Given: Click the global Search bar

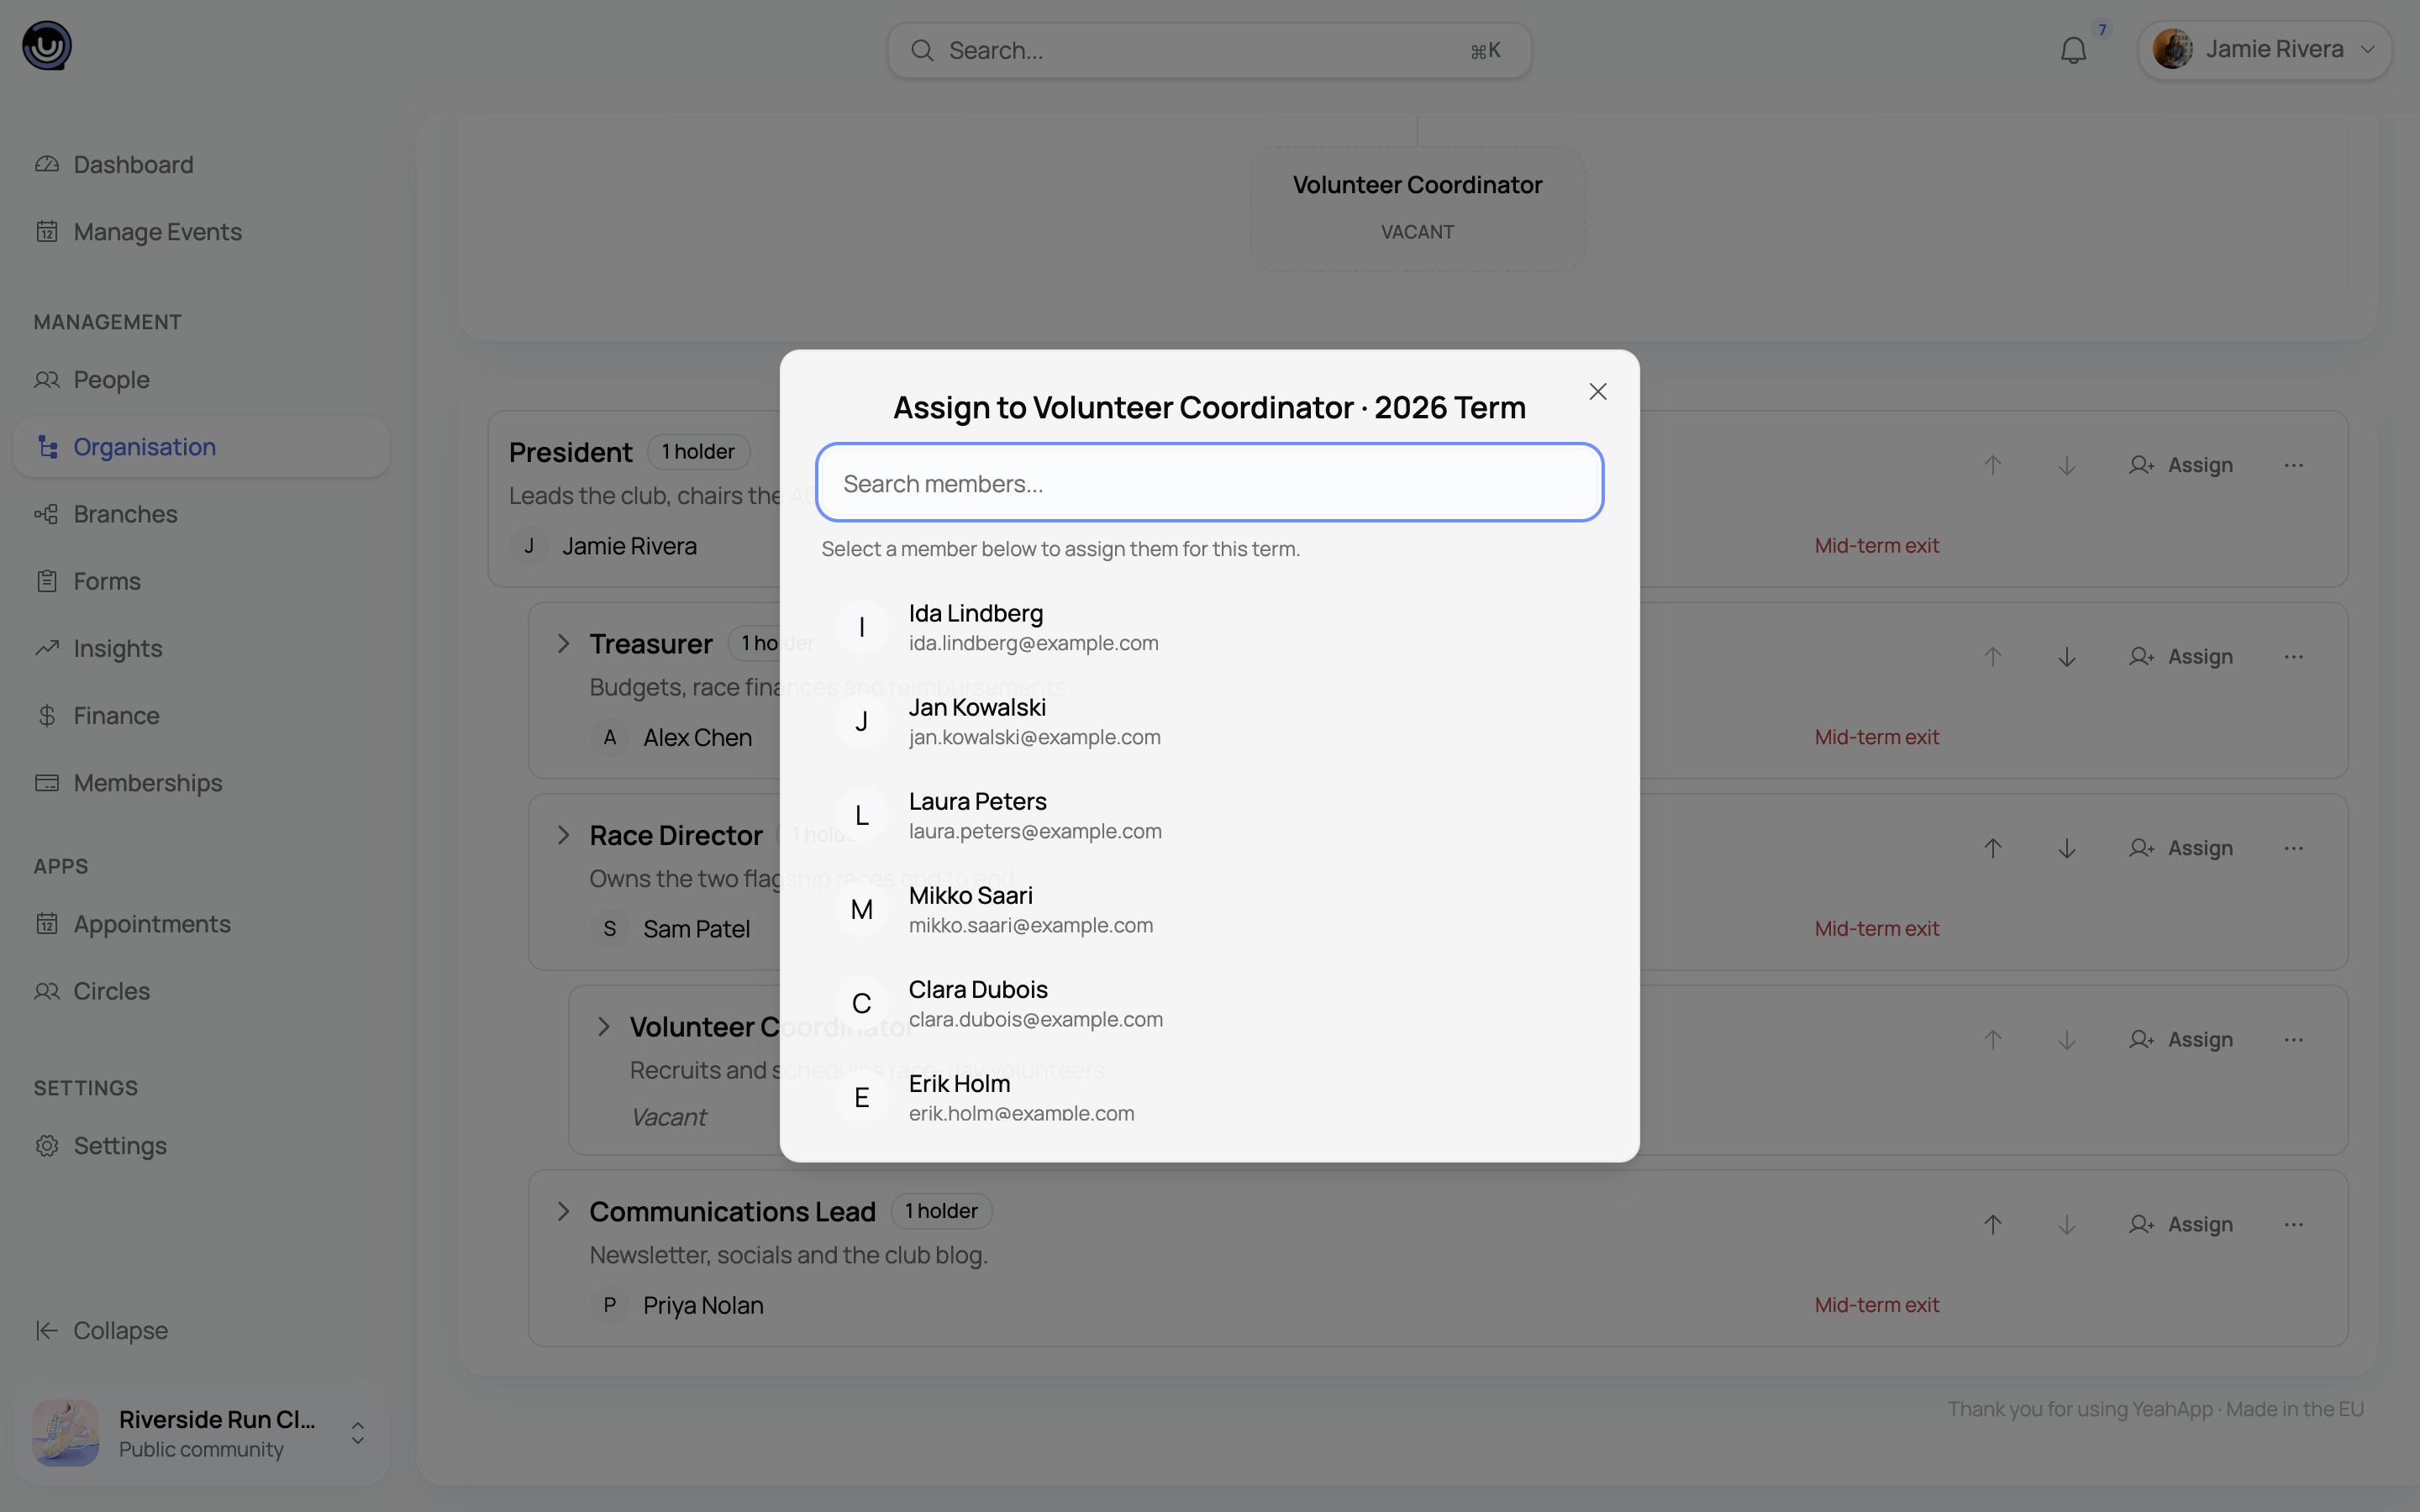Looking at the screenshot, I should (1210, 50).
